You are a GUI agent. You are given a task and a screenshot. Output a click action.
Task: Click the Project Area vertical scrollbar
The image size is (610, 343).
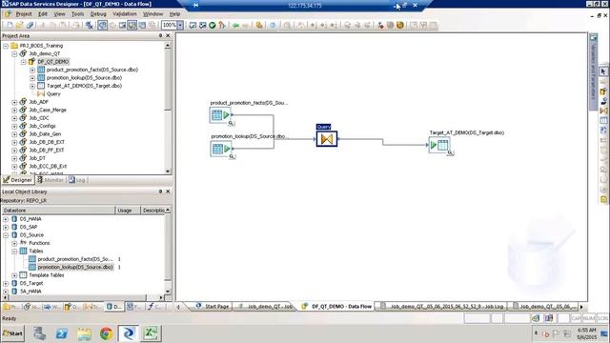(x=168, y=108)
